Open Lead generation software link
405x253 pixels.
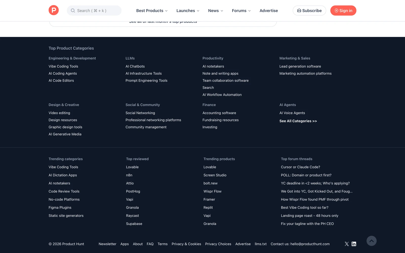(300, 66)
